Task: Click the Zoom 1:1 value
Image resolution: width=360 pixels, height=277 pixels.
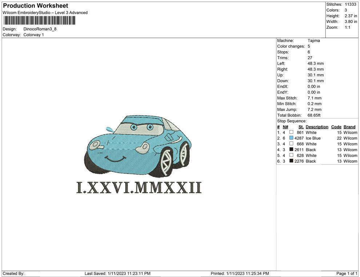Action: click(x=347, y=28)
